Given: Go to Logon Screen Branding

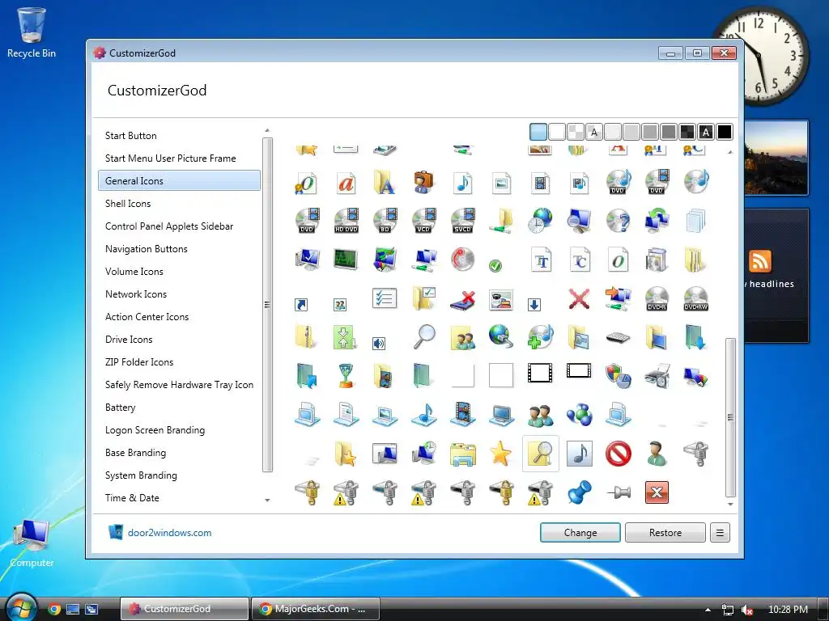Looking at the screenshot, I should click(x=155, y=430).
